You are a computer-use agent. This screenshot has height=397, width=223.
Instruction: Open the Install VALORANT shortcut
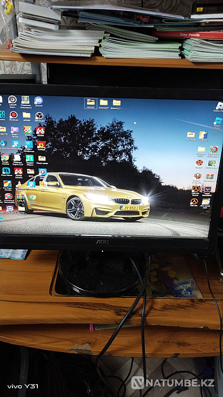click(x=208, y=190)
